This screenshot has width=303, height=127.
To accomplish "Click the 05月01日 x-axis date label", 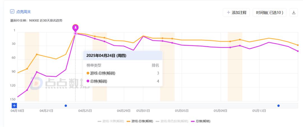I will click(x=143, y=111).
